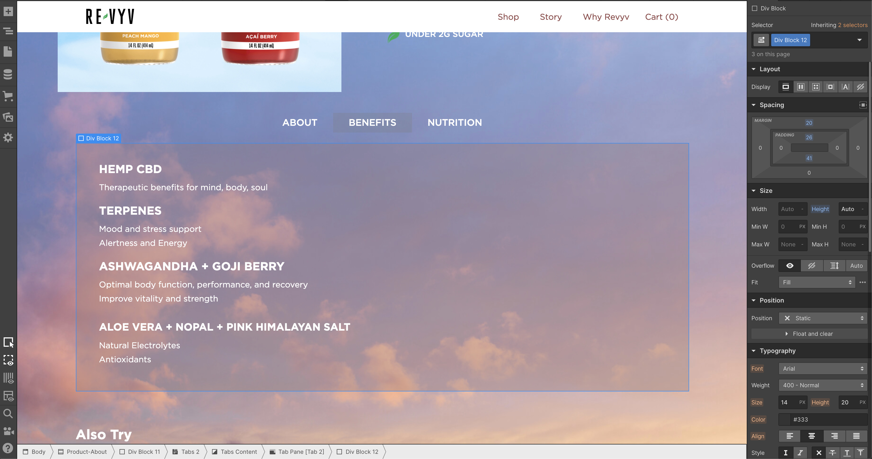The image size is (872, 459).
Task: Click the Why Revyv nav link
Action: pyautogui.click(x=606, y=17)
